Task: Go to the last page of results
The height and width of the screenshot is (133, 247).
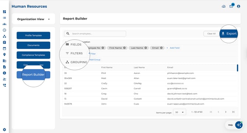Action: pyautogui.click(x=233, y=112)
